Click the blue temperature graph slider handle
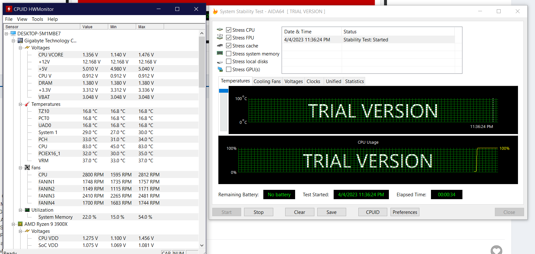535x254 pixels. 224,91
